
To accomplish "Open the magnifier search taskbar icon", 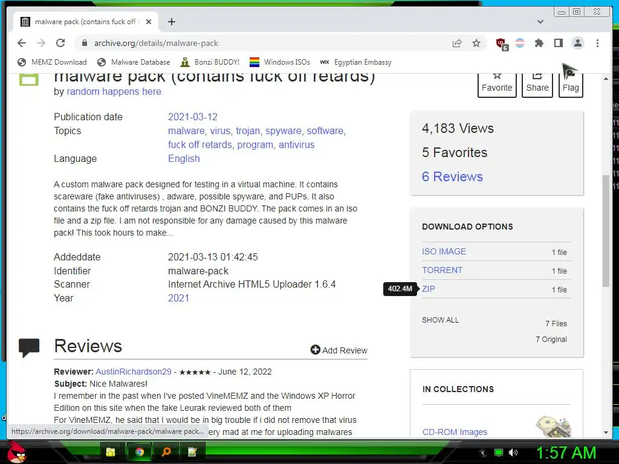I will click(166, 452).
